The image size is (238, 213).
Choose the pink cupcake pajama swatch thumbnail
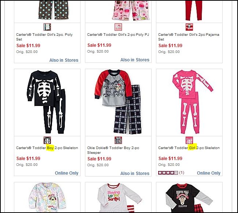point(118,27)
